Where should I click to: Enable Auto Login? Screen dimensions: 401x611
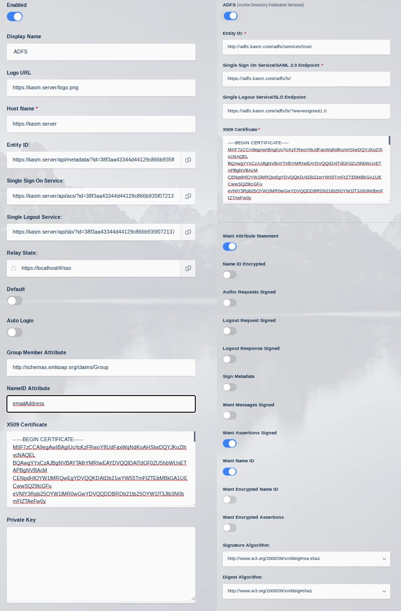[x=15, y=332]
